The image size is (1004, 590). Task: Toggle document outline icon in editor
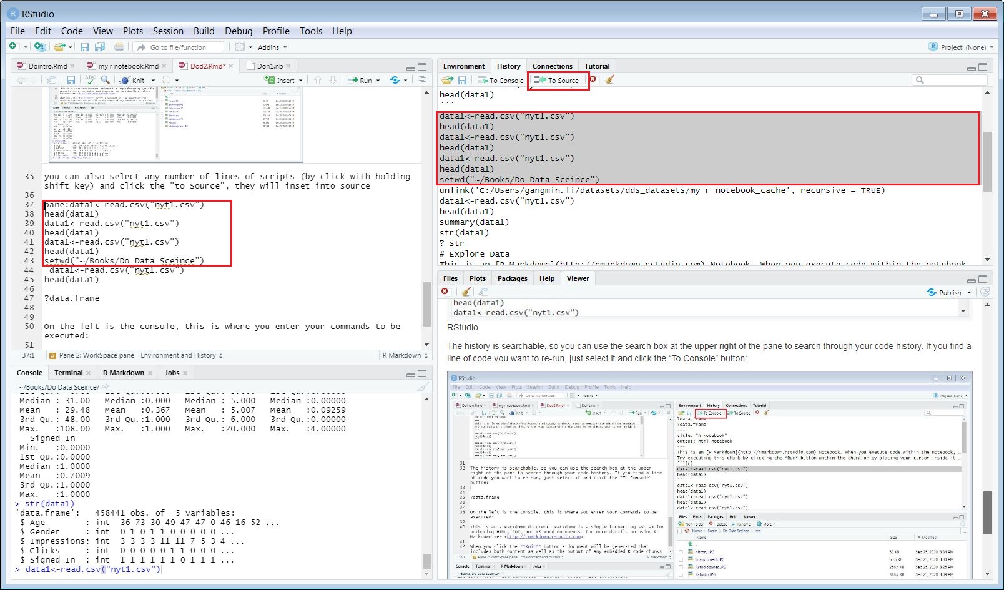tap(423, 80)
